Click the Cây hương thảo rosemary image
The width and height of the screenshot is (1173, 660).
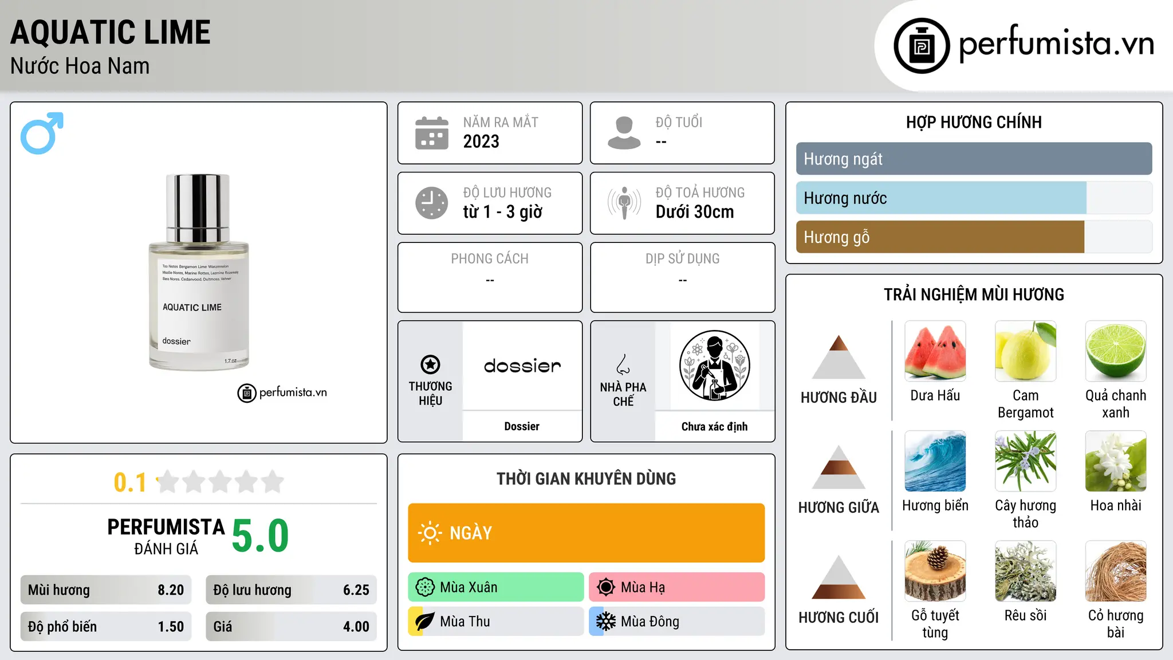(1026, 461)
